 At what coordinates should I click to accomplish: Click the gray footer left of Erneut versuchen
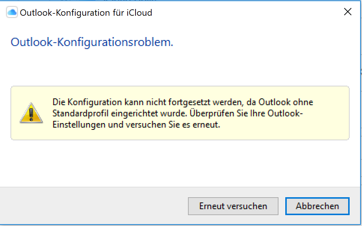(x=94, y=206)
